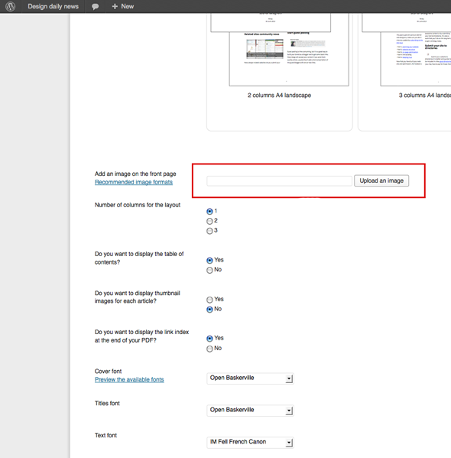Select 1 column for the layout
This screenshot has height=458, width=451.
click(x=209, y=211)
